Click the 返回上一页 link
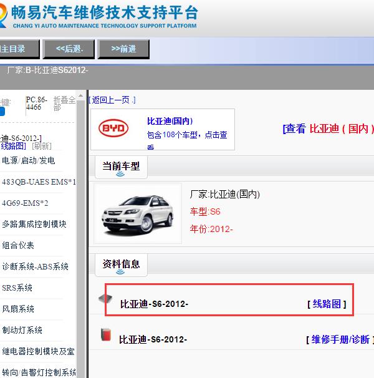Image resolution: width=374 pixels, height=378 pixels. point(112,100)
